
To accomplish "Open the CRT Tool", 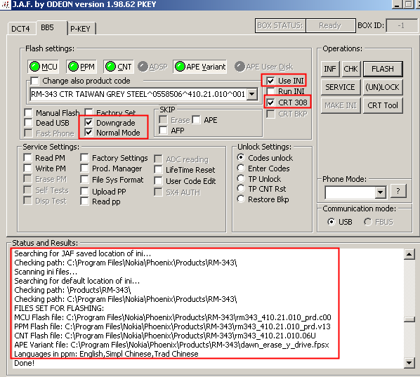I will 383,105.
